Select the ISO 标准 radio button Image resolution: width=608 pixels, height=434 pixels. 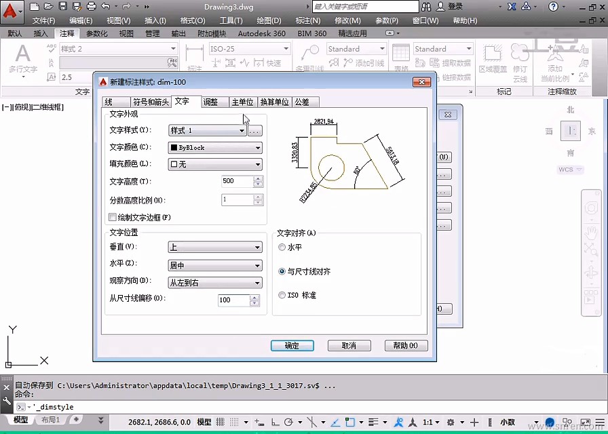(x=282, y=295)
